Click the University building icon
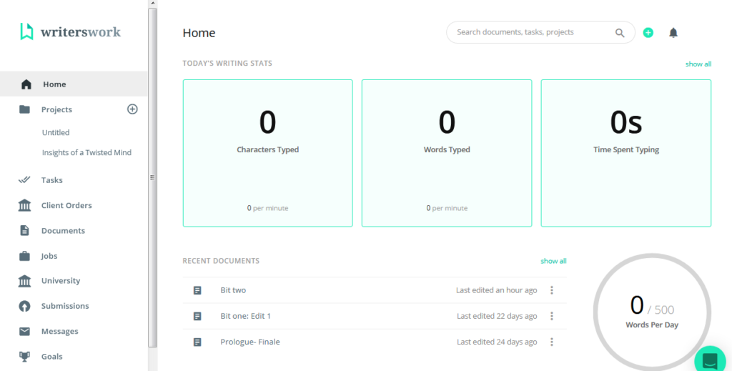The width and height of the screenshot is (732, 371). click(25, 281)
